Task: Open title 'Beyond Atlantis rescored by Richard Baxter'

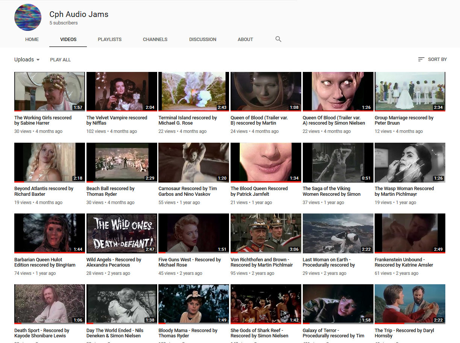Action: point(44,191)
